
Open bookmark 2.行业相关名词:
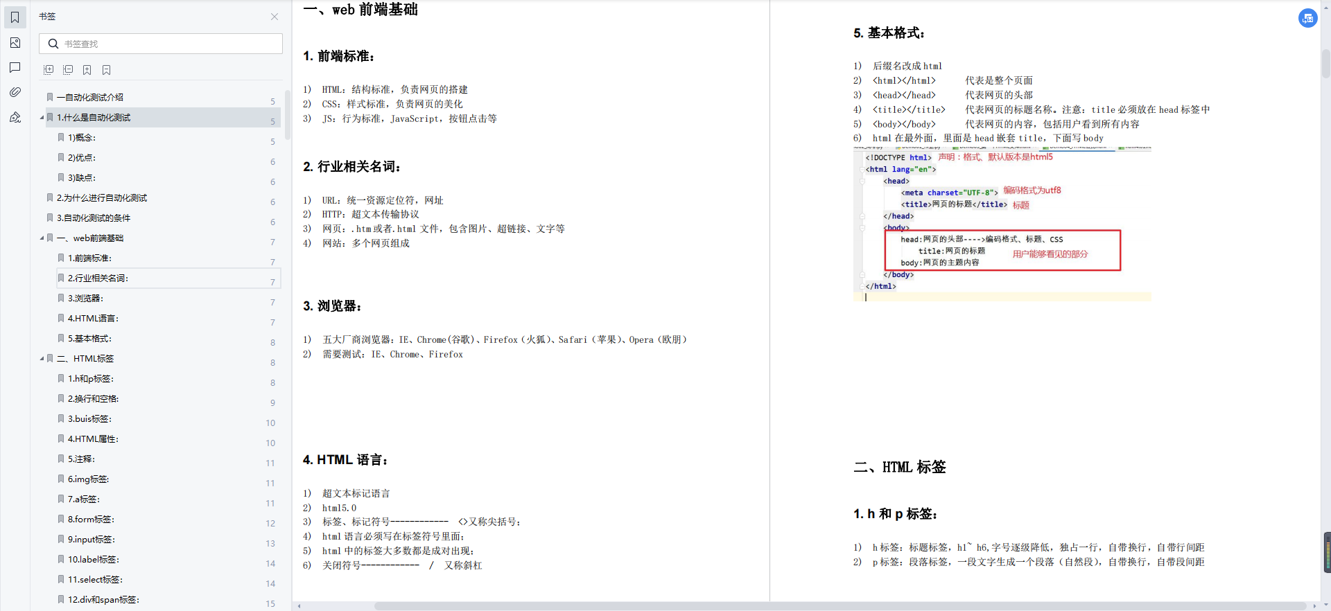(x=168, y=278)
